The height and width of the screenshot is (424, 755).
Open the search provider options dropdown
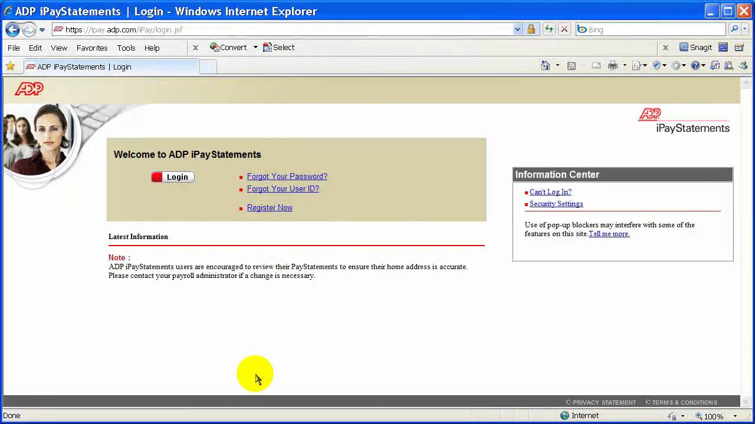(746, 29)
